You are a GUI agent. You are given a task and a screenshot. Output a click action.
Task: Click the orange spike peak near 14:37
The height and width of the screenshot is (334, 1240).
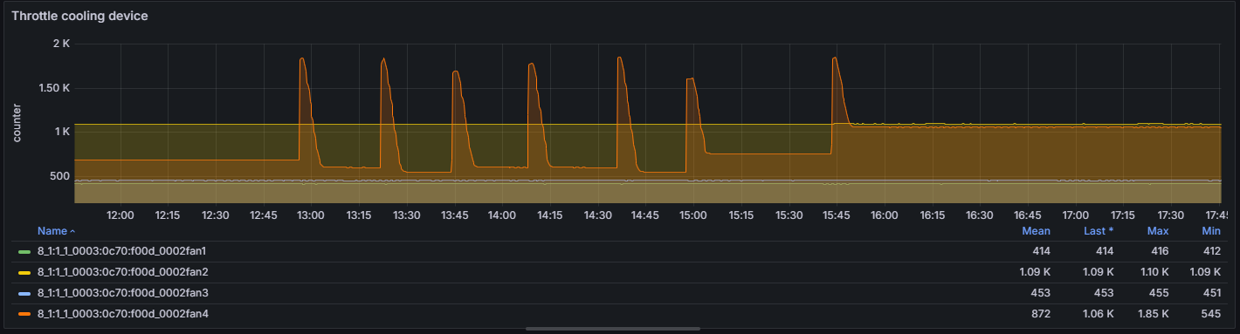coord(619,58)
